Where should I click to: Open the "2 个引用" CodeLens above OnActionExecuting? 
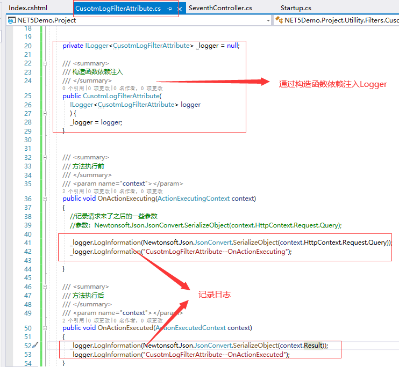(73, 191)
